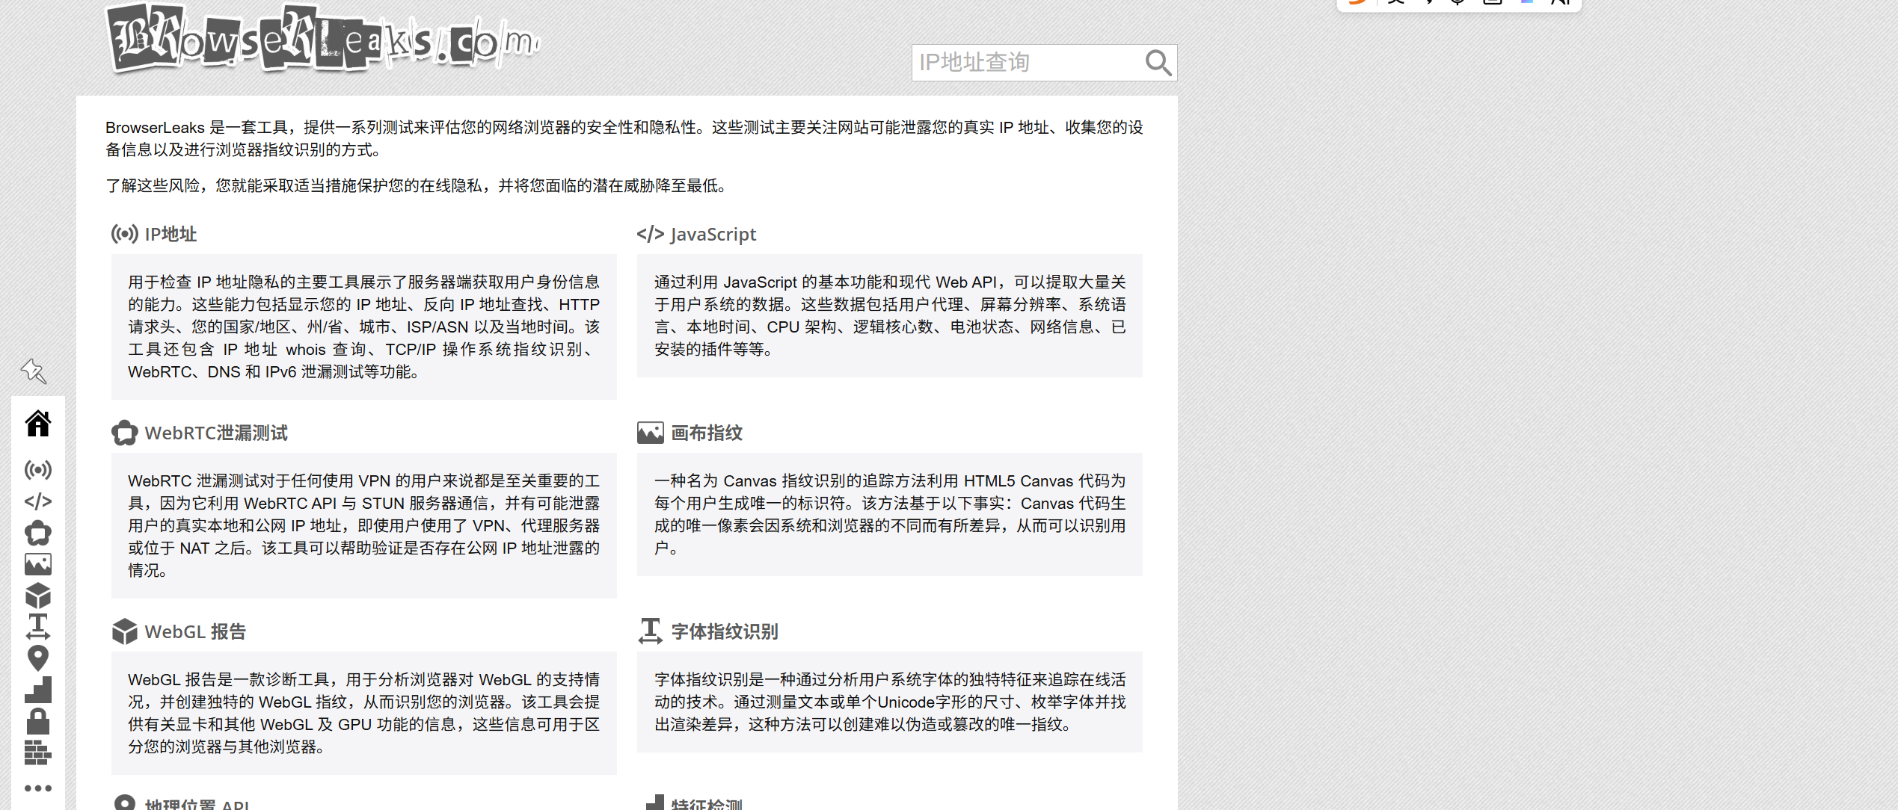
Task: Click the description starting '一种名为 Canvas 指纹识别'
Action: tap(890, 514)
